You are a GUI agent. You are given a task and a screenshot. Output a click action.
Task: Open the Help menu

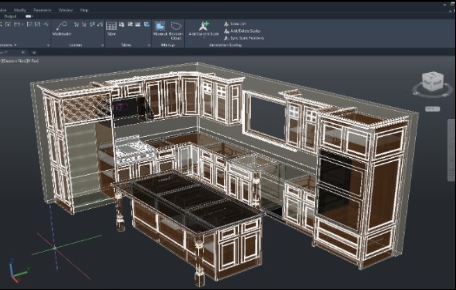tap(84, 10)
